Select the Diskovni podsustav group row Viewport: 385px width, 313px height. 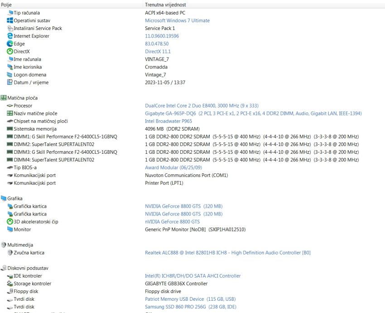pos(192,268)
